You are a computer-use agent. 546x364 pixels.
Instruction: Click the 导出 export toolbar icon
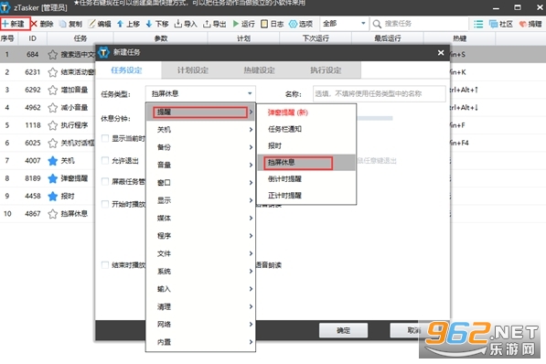[x=207, y=24]
